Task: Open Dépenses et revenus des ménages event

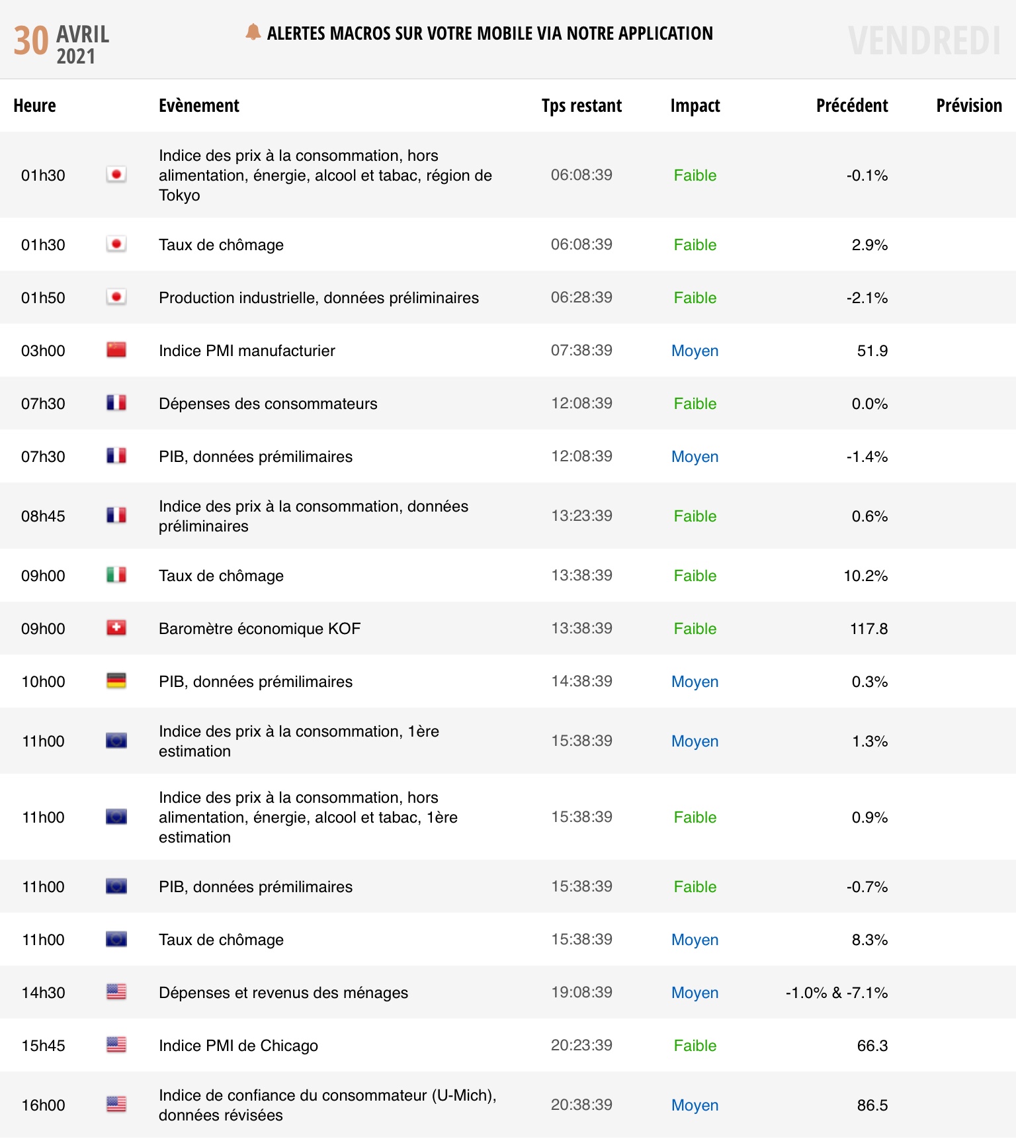Action: tap(283, 993)
